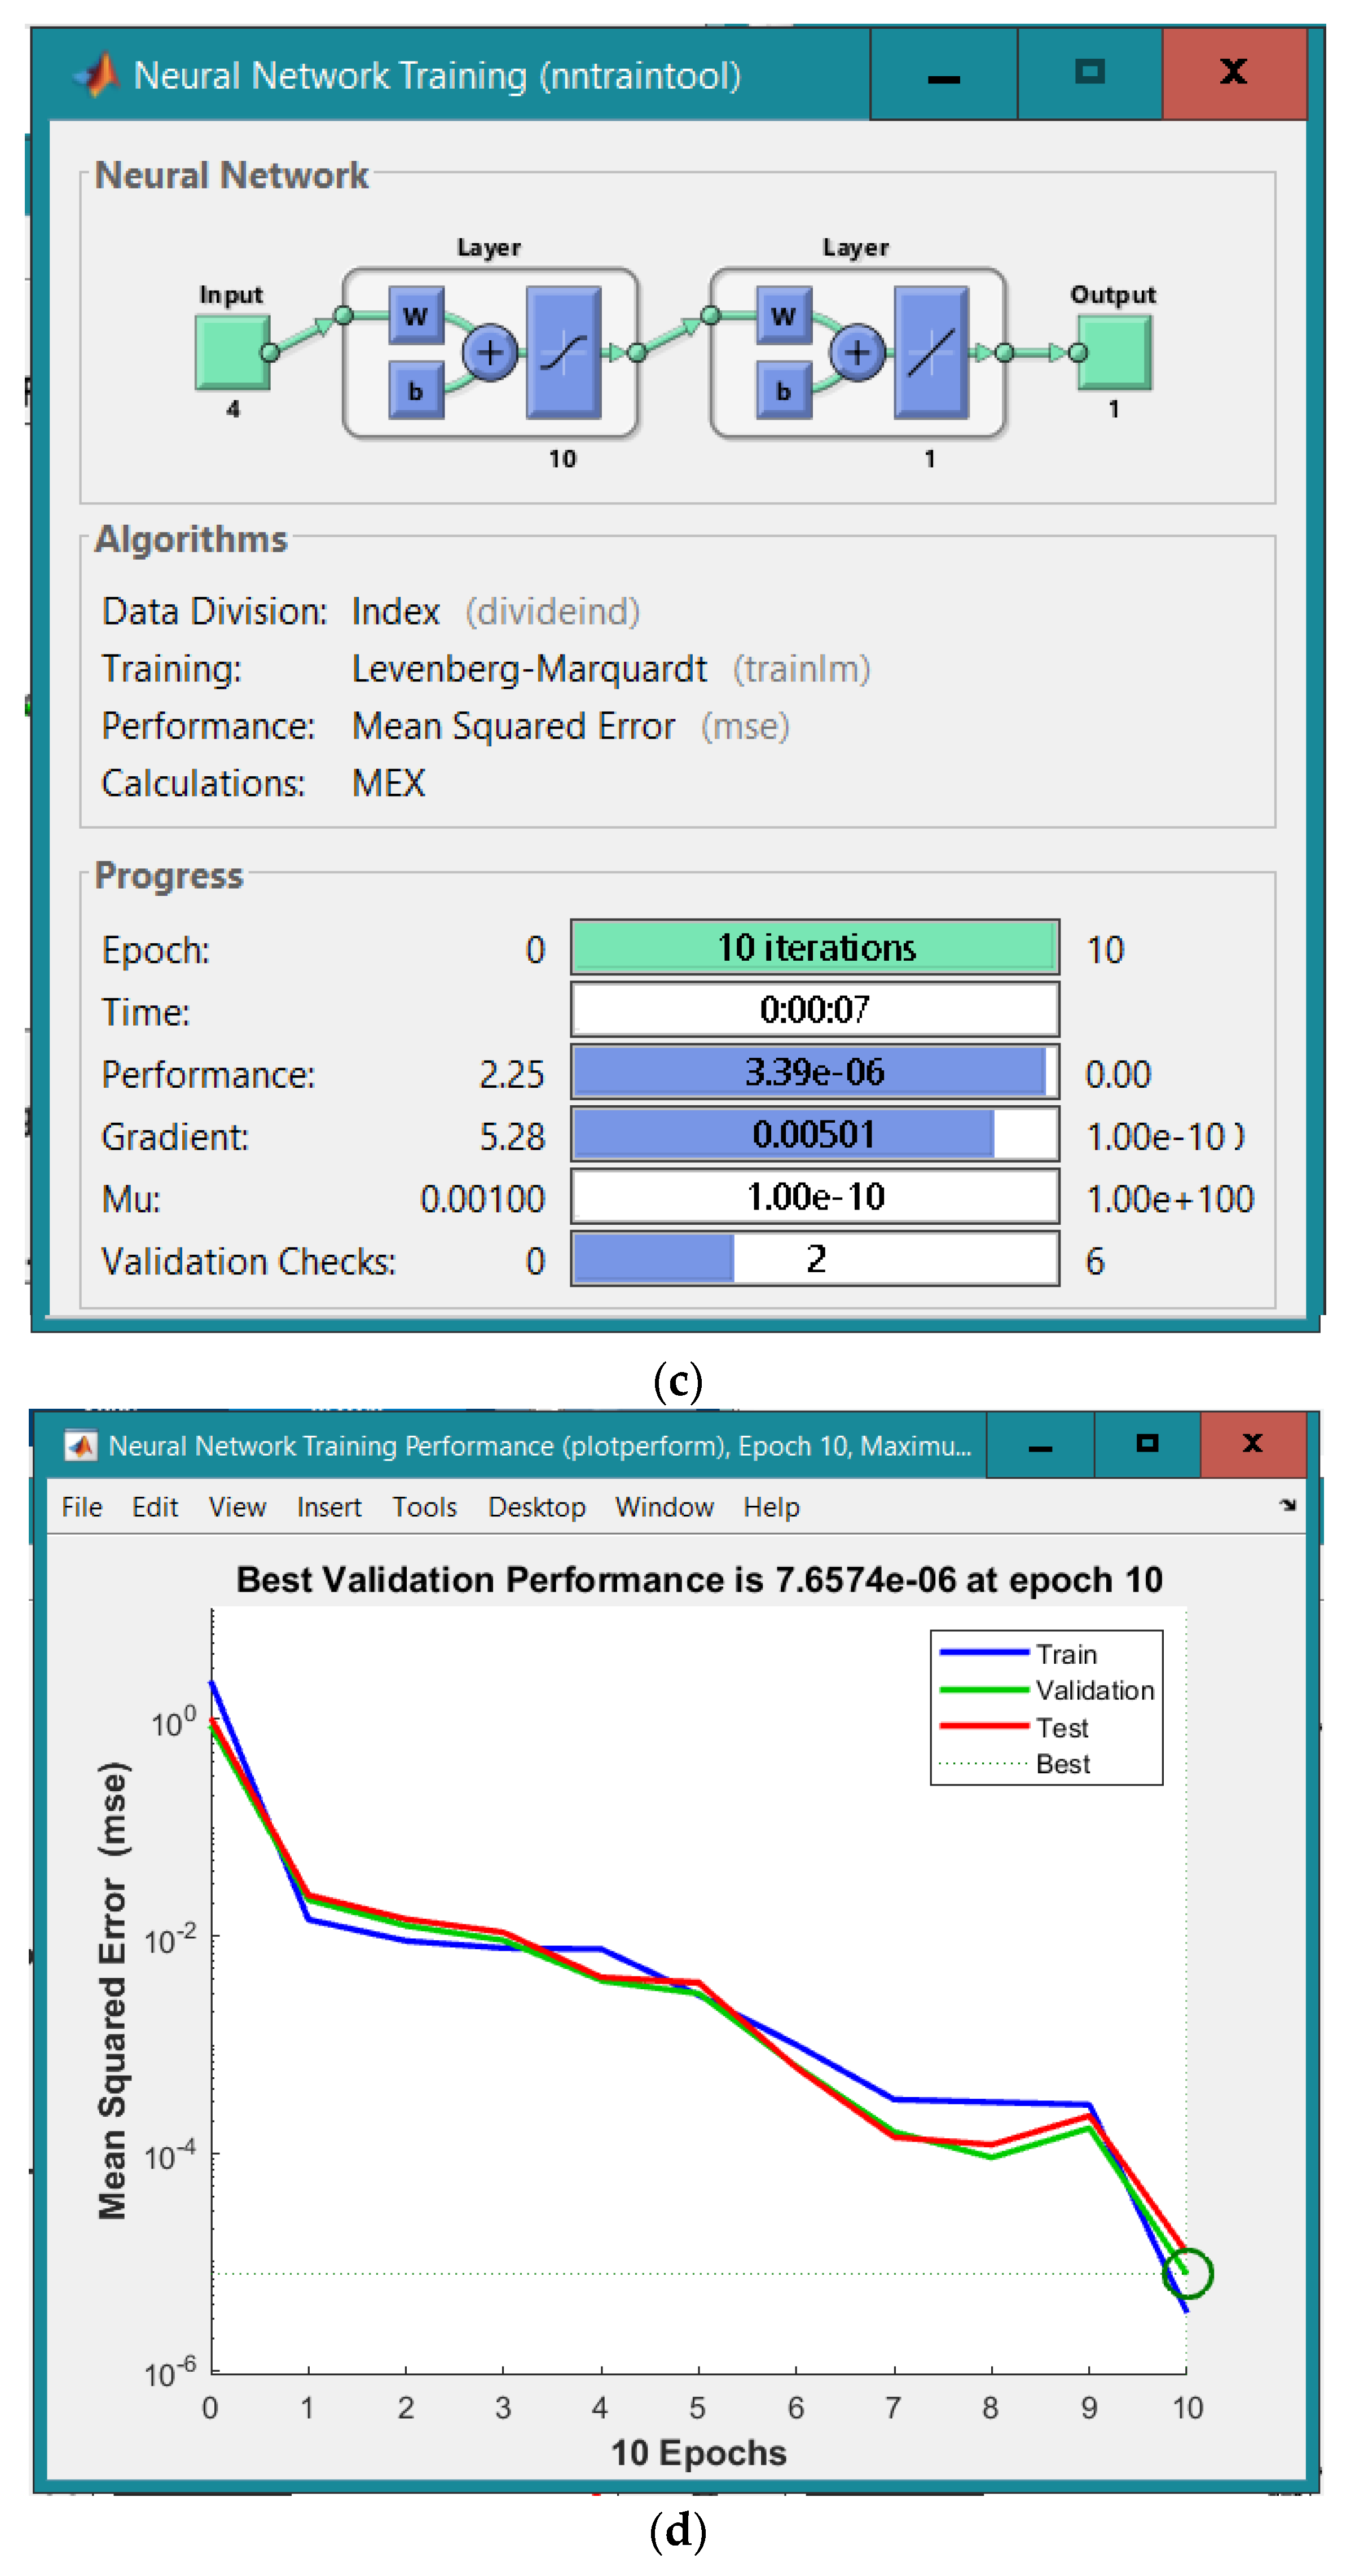The height and width of the screenshot is (2576, 1346).
Task: Click the Performance progress bar 3.39e-06
Action: 814,1072
